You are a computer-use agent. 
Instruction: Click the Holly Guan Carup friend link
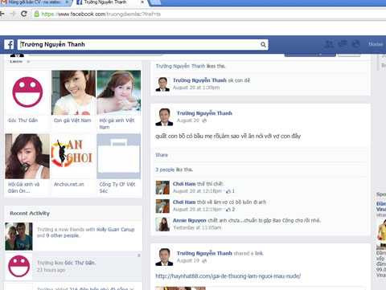pyautogui.click(x=115, y=230)
